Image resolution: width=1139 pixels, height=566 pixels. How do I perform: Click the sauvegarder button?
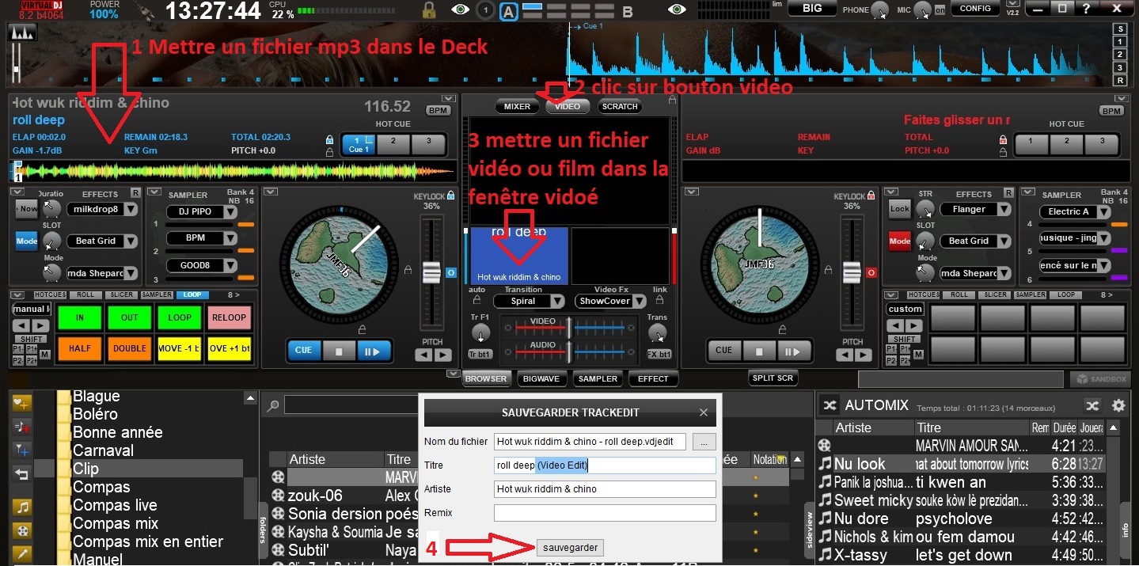coord(570,547)
